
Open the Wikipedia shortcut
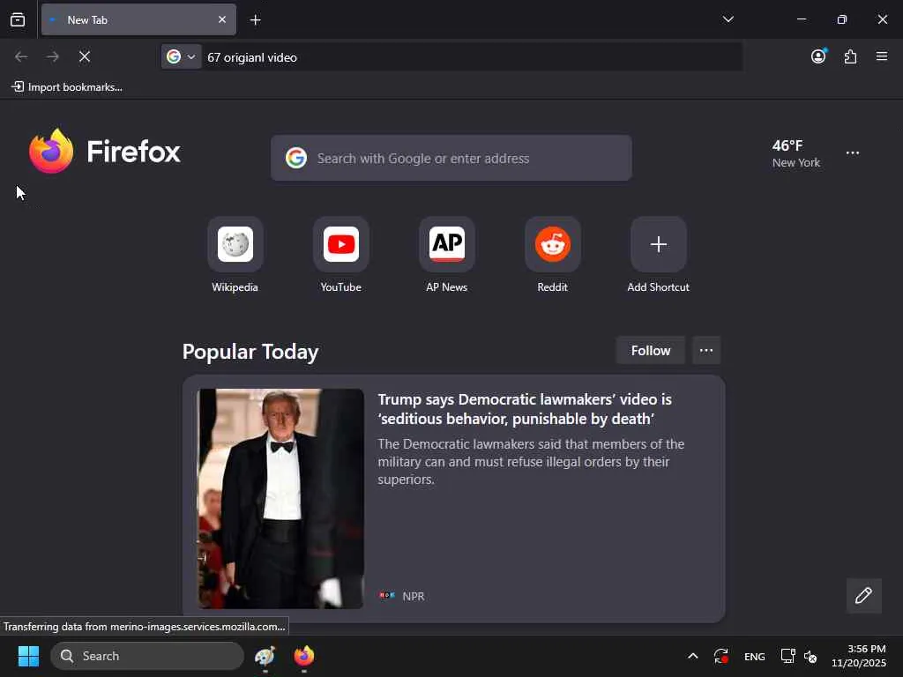pos(235,255)
